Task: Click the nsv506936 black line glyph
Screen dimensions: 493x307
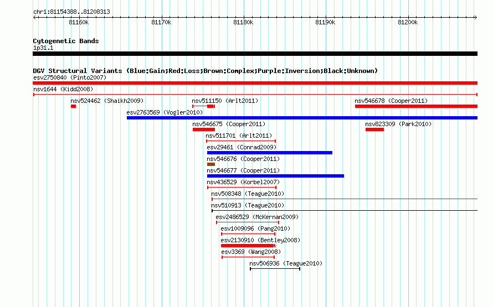Action: (x=275, y=269)
